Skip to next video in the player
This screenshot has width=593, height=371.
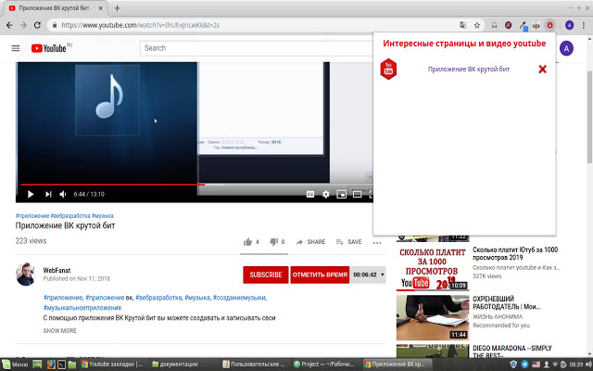click(46, 194)
